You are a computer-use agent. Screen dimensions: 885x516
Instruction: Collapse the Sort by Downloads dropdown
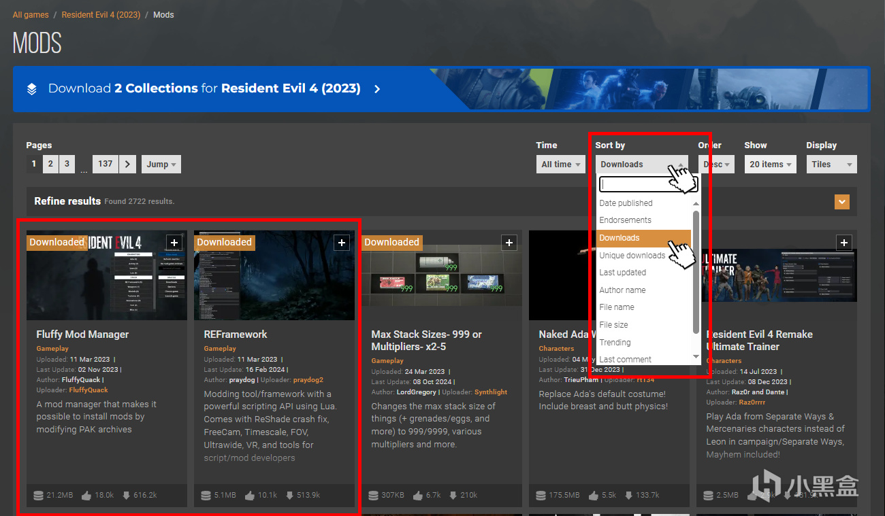click(x=642, y=164)
